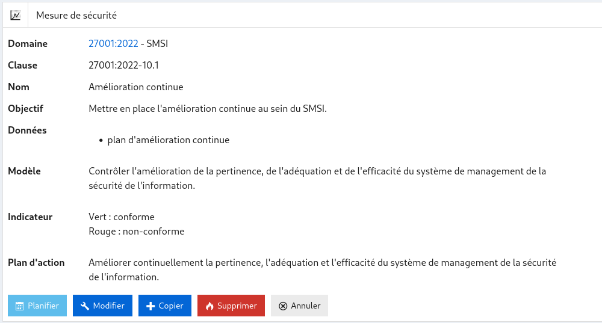Select the "plan d'amélioration continue" bullet item

tap(169, 140)
